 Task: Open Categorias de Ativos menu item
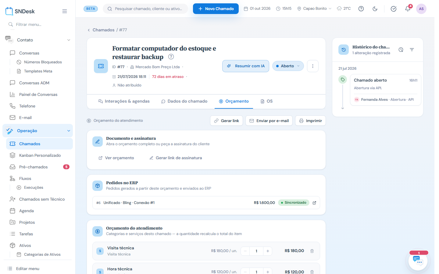point(42,255)
